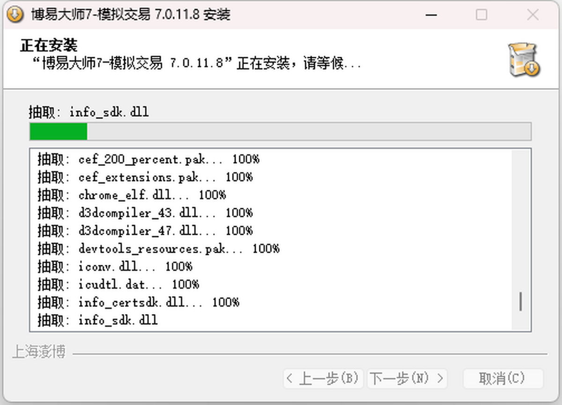Select the info_certsdk.dll log line
Viewport: 562px width, 405px height.
[x=138, y=302]
